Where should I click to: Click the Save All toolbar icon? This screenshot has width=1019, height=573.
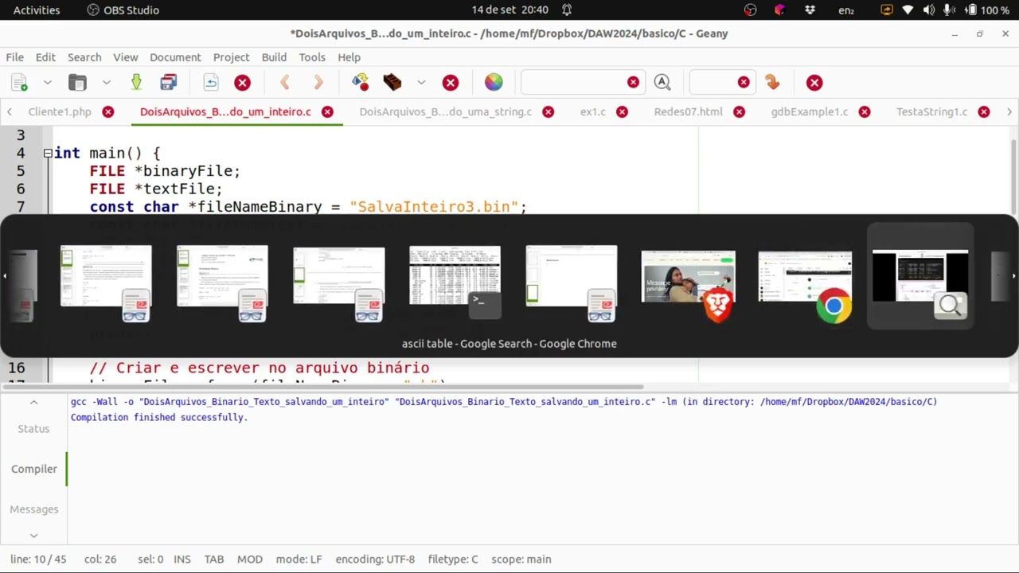[168, 83]
